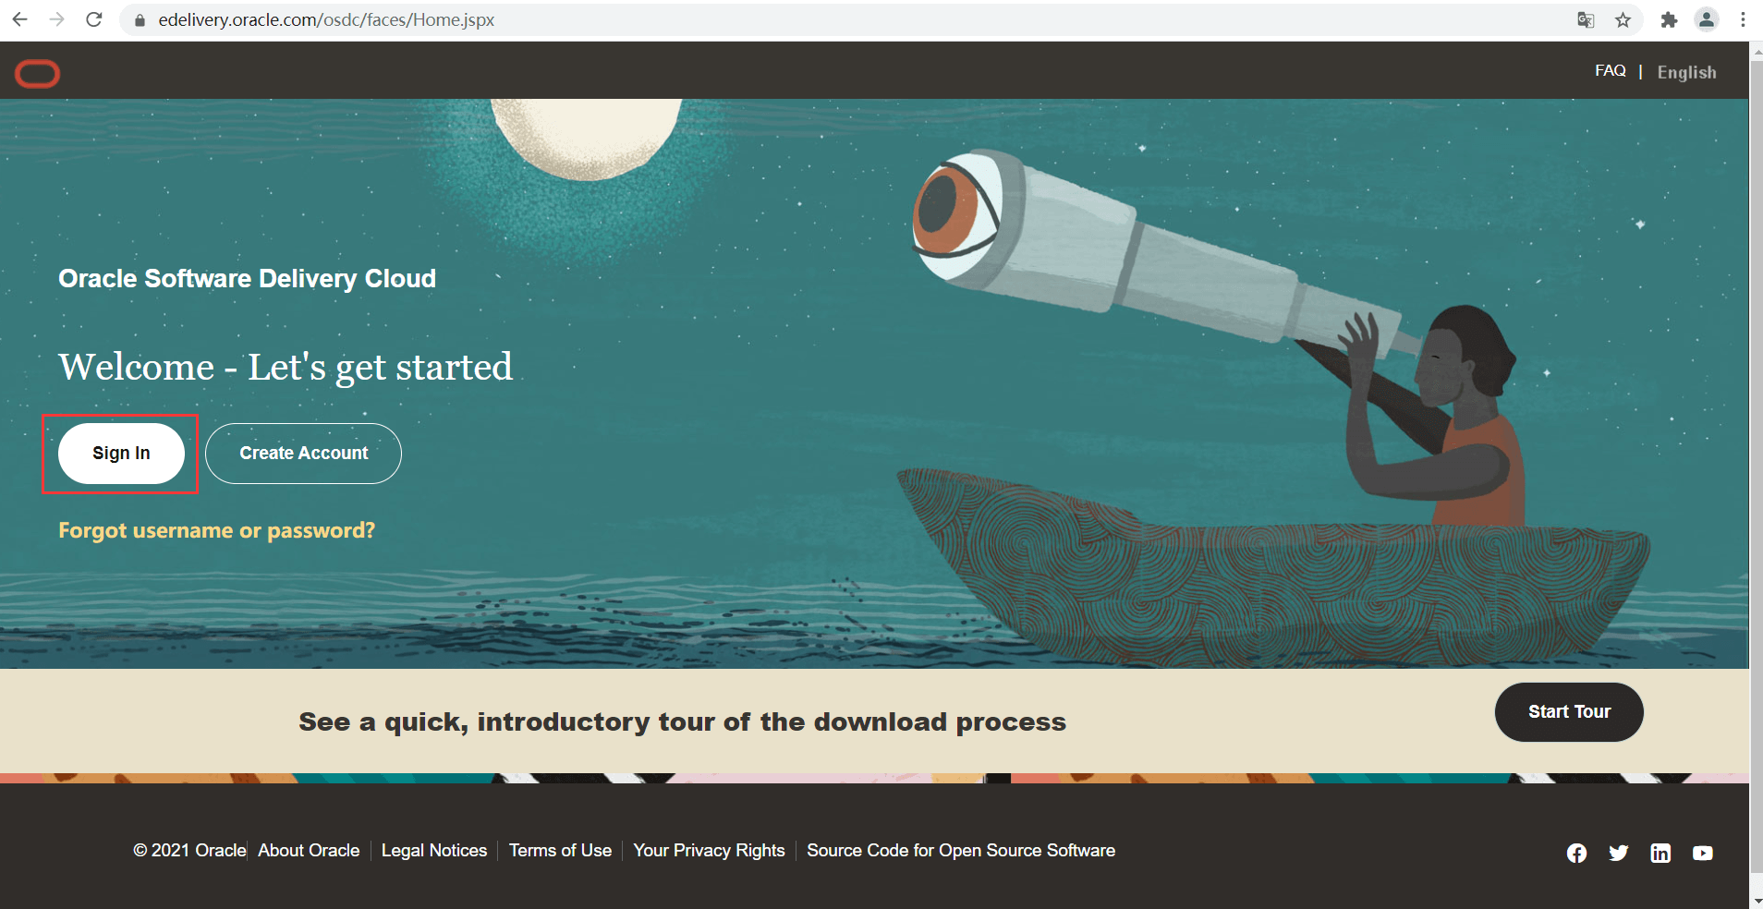Open Oracle's YouTube channel icon

point(1702,853)
